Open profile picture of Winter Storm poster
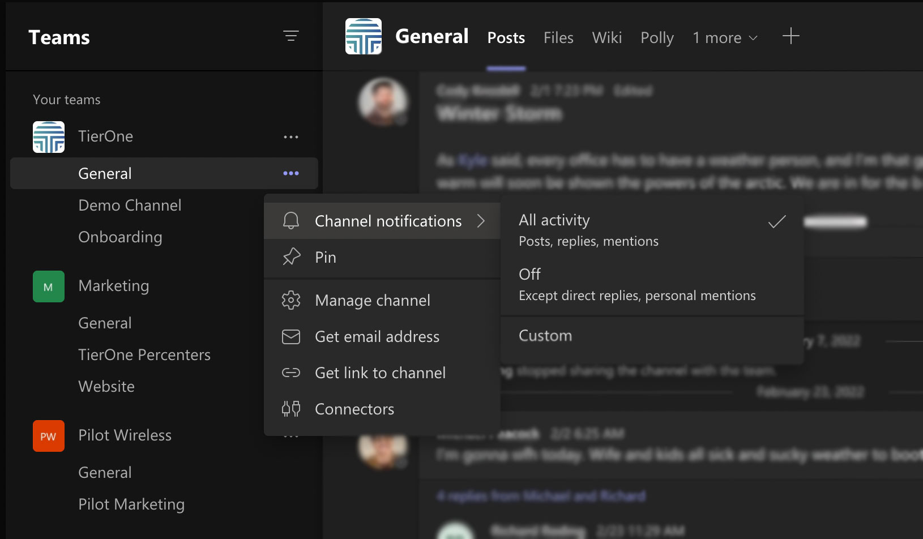923x539 pixels. [383, 102]
